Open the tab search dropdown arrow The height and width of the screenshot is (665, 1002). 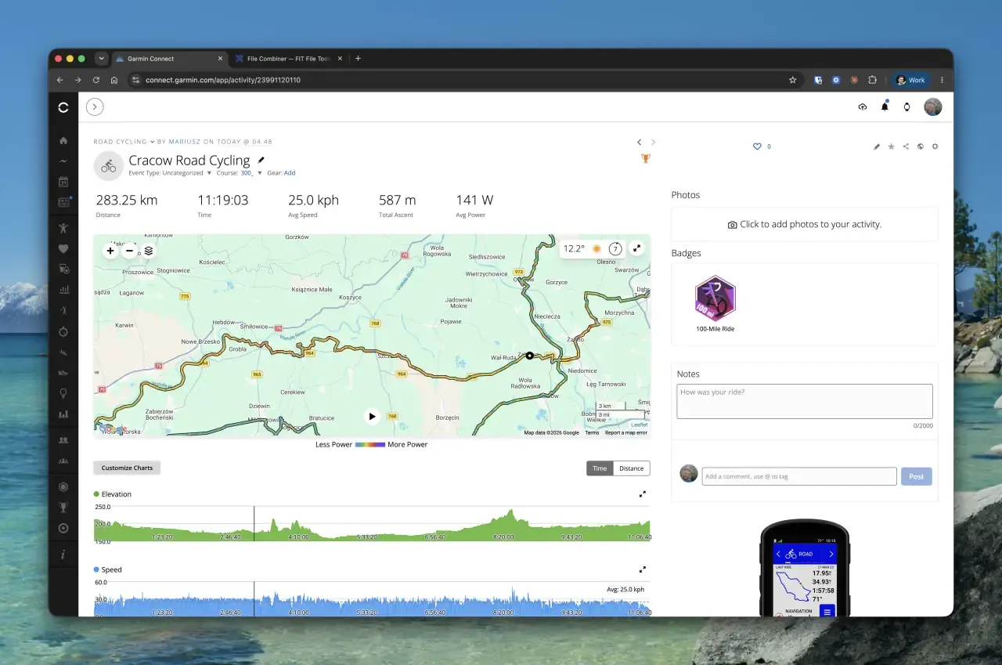(x=101, y=59)
